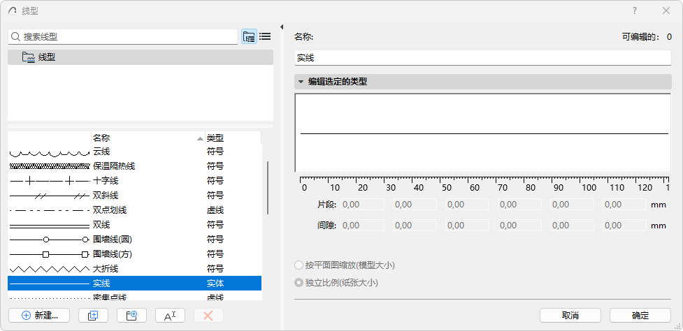Click the last 片段 value field
Image resolution: width=683 pixels, height=331 pixels.
[624, 205]
